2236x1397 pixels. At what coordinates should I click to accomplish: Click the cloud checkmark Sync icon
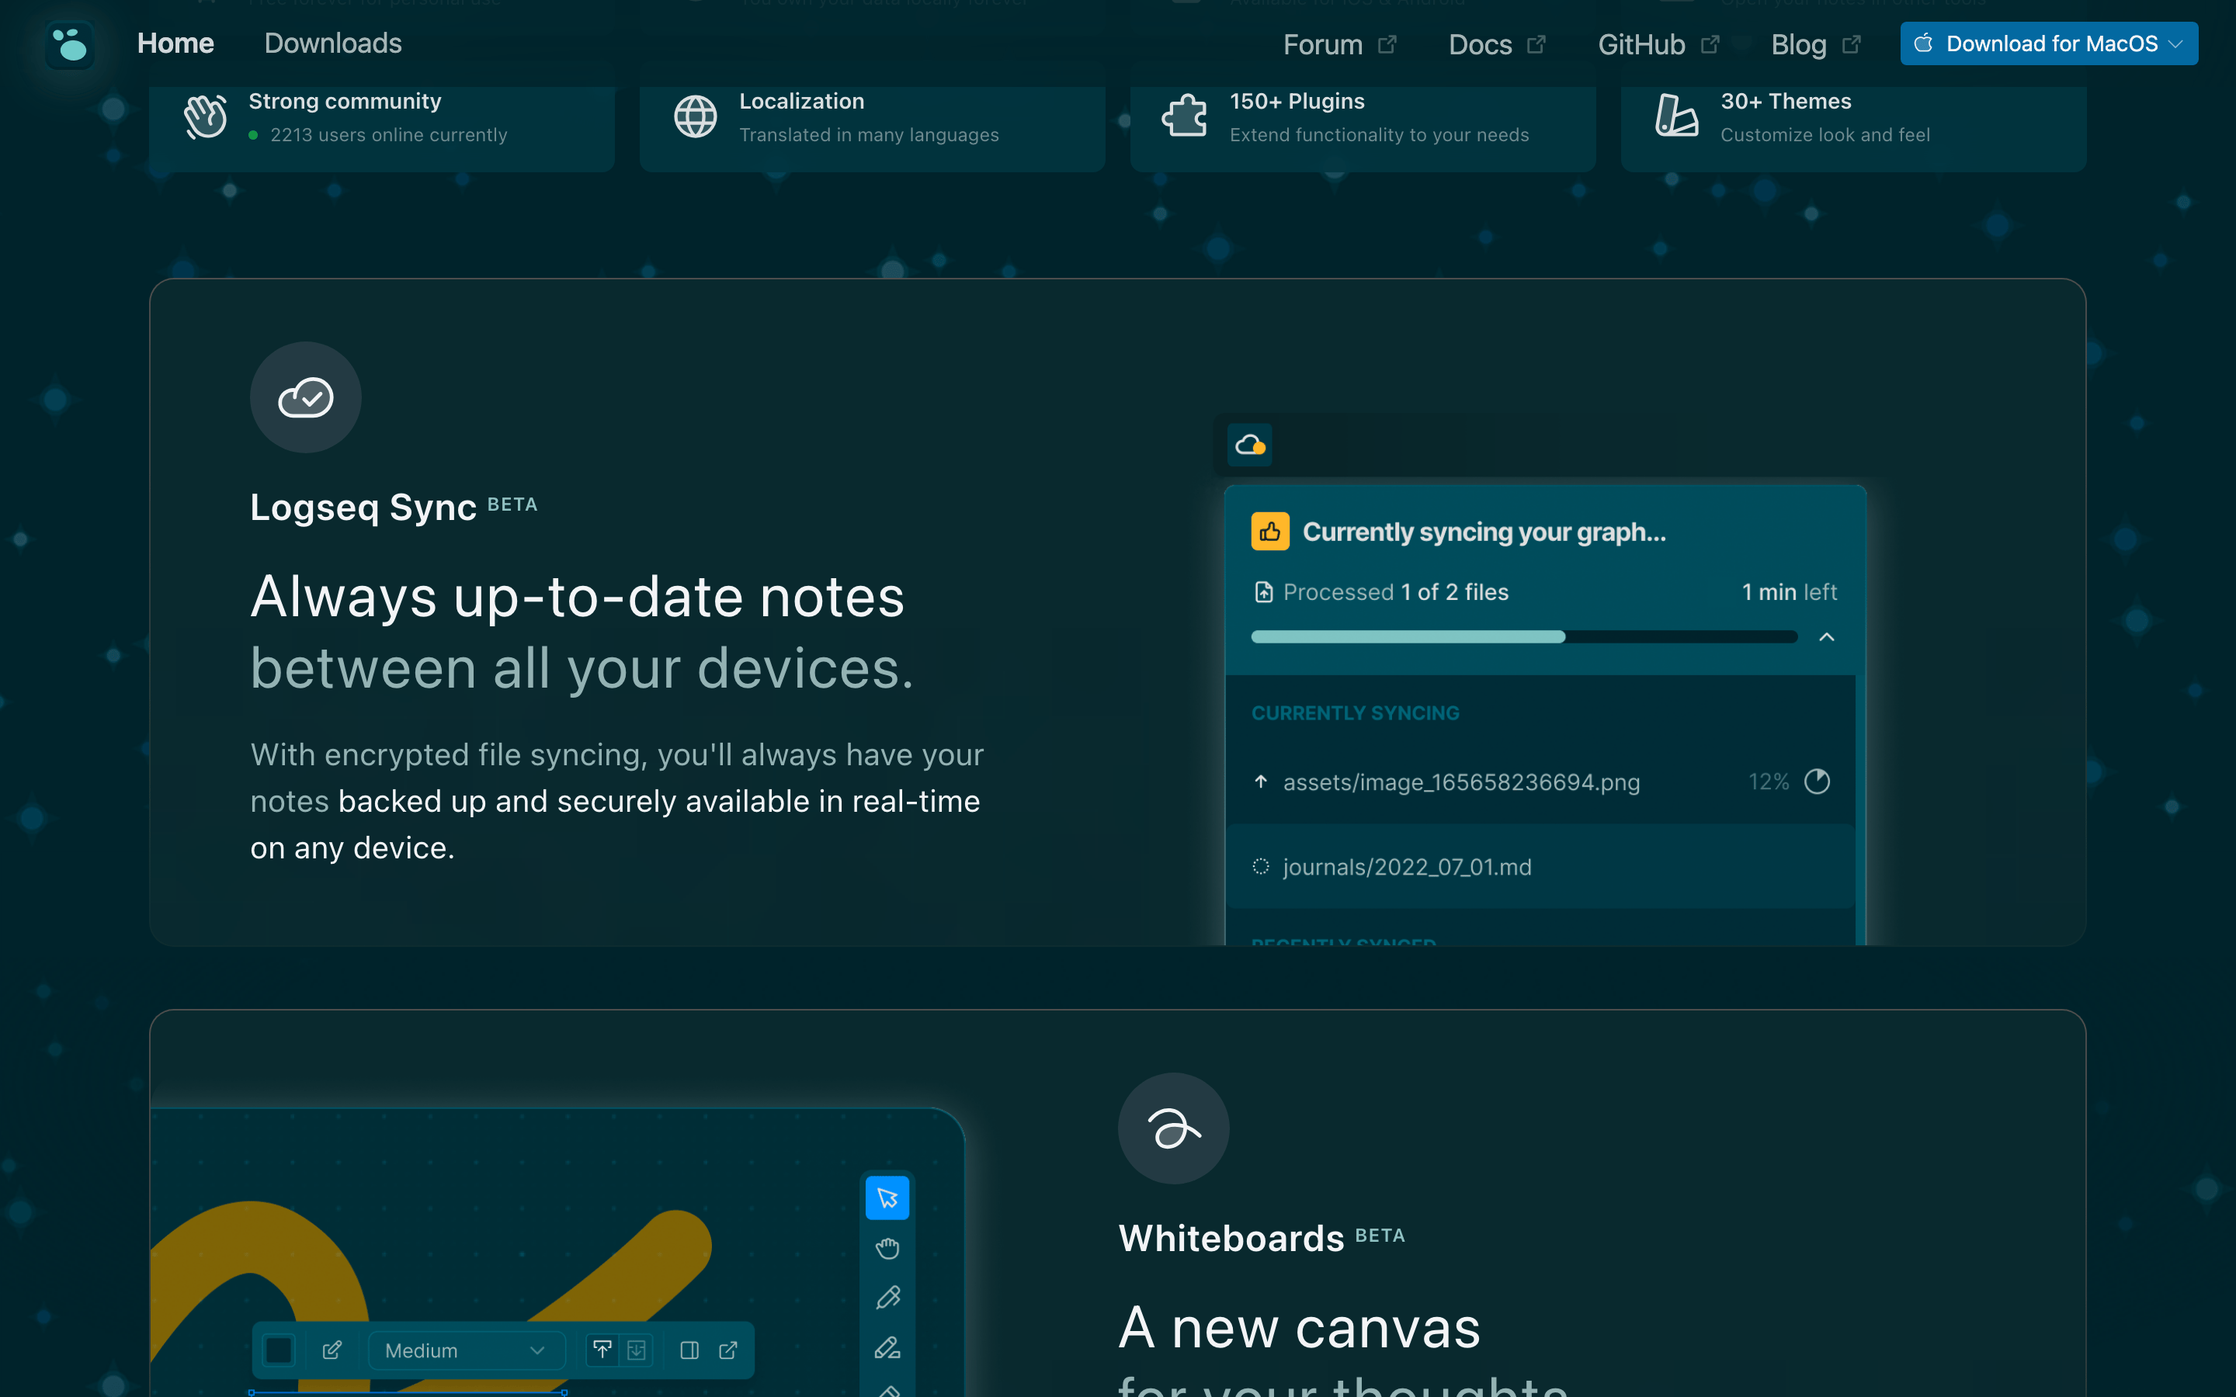306,397
